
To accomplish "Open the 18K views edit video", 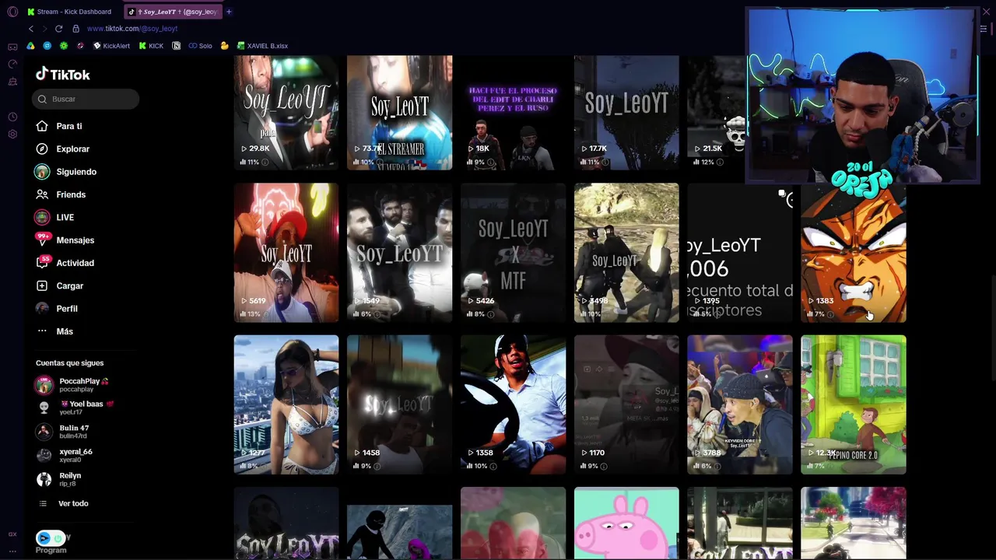I will [513, 112].
